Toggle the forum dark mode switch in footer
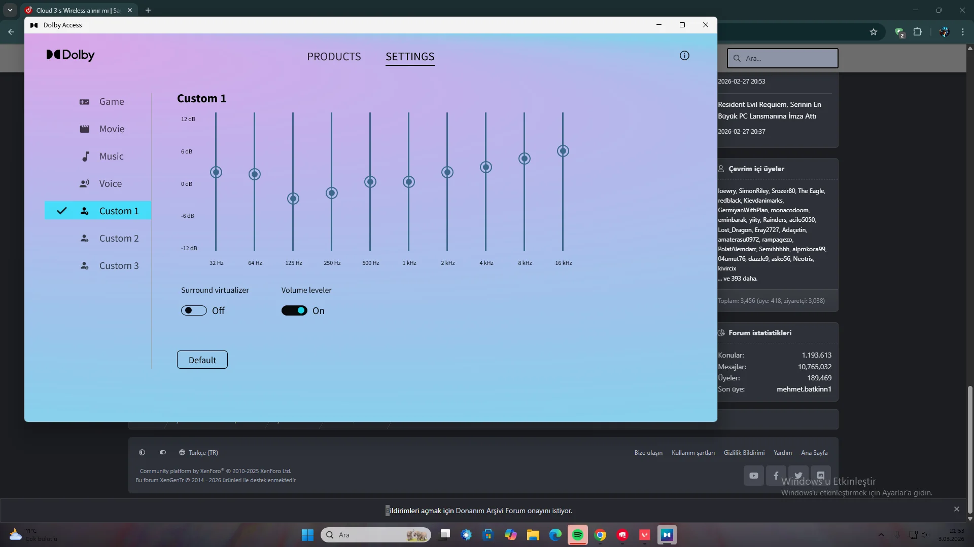974x547 pixels. 163,452
